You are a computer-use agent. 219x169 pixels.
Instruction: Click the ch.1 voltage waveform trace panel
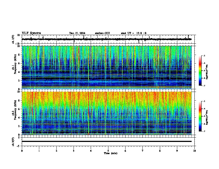[108, 39]
